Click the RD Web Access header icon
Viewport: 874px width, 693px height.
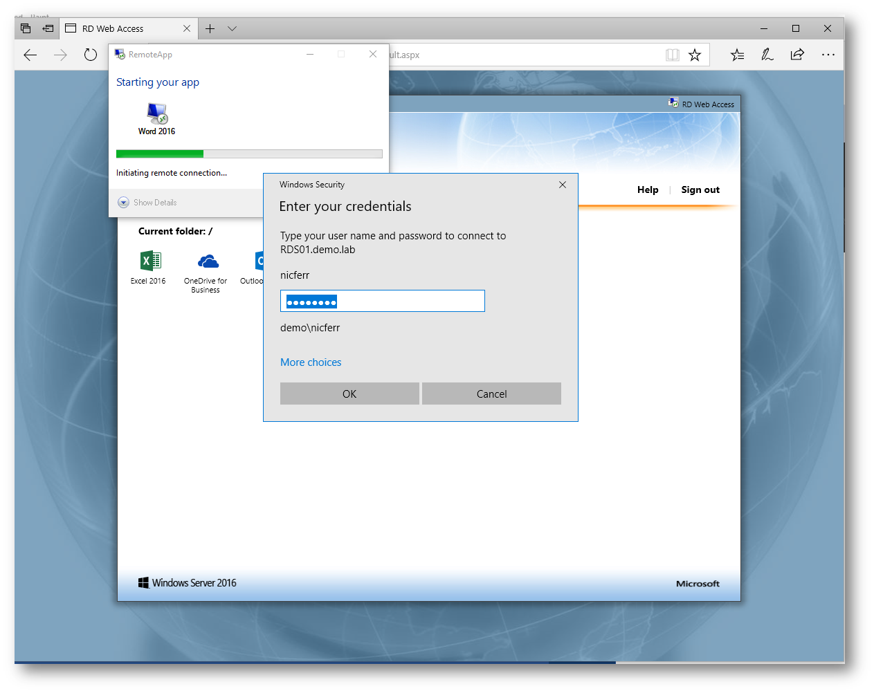tap(673, 104)
